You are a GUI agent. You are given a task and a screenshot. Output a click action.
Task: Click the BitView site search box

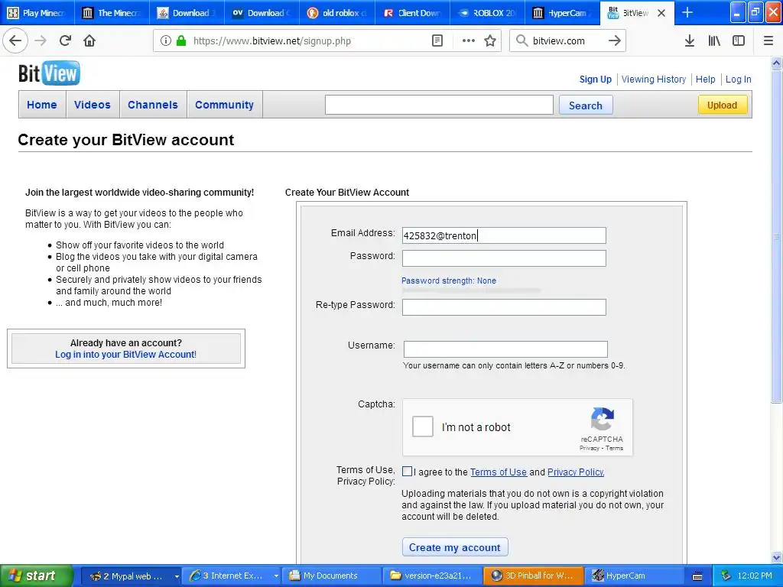[439, 105]
